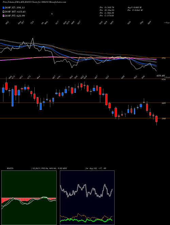Click the end of the blue EMA line

[156, 65]
